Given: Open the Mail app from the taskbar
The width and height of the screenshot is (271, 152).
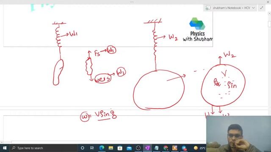Looking at the screenshot, I should (129, 148).
